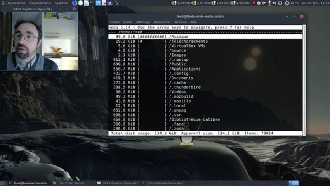Image resolution: width=330 pixels, height=186 pixels.
Task: Launch the white document icon in top panel
Action: tap(86, 3)
